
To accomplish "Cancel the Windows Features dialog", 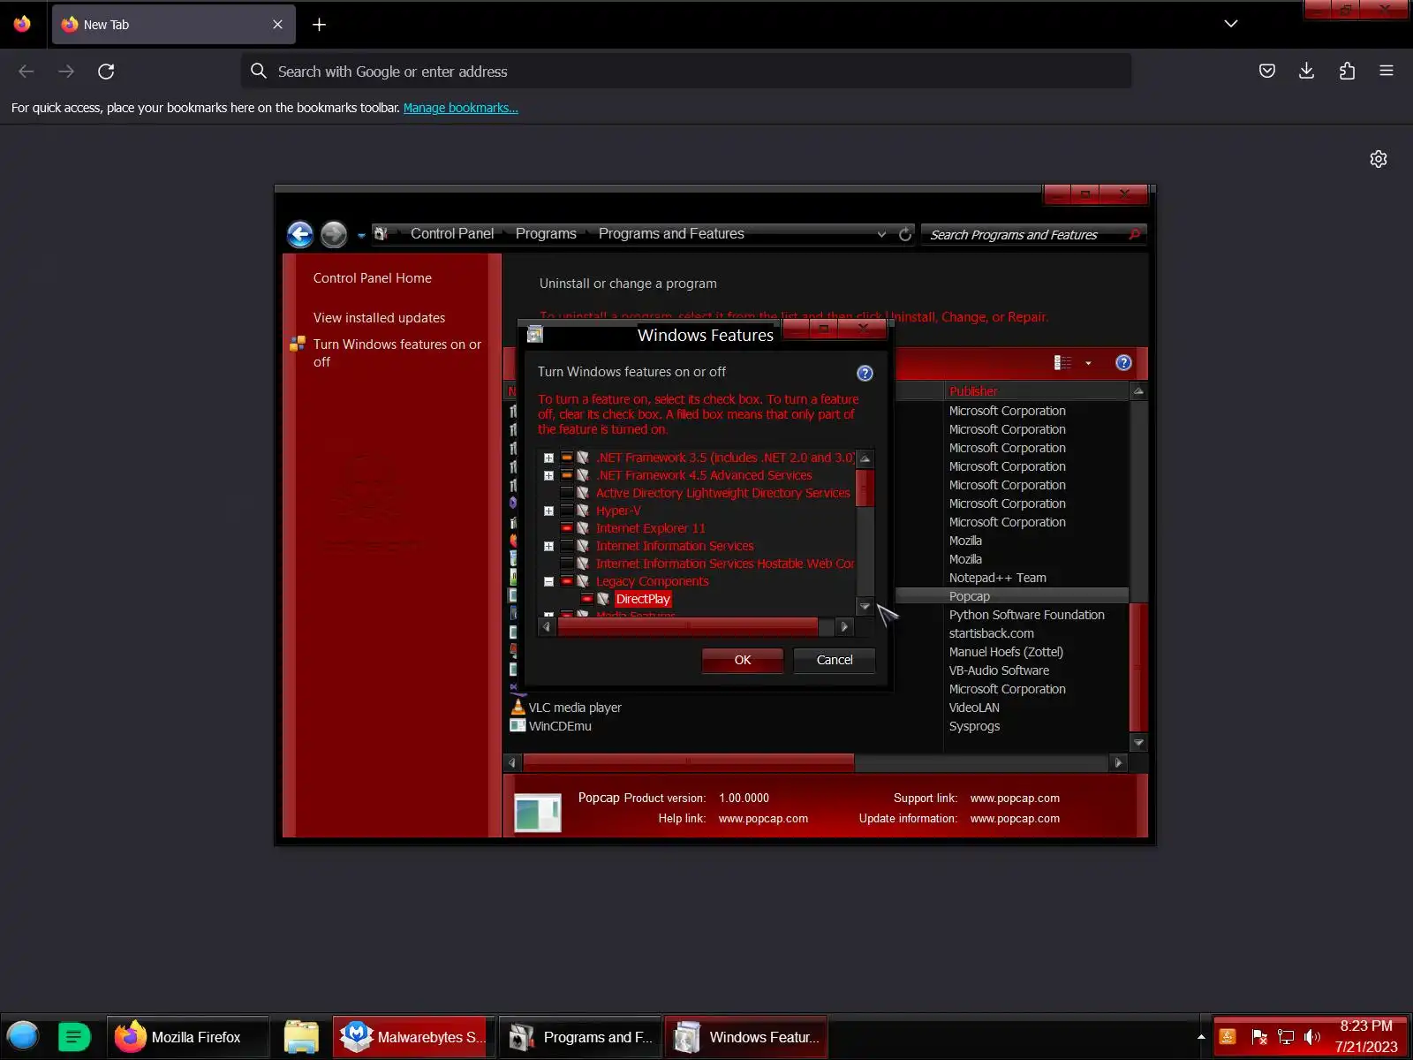I will coord(835,660).
